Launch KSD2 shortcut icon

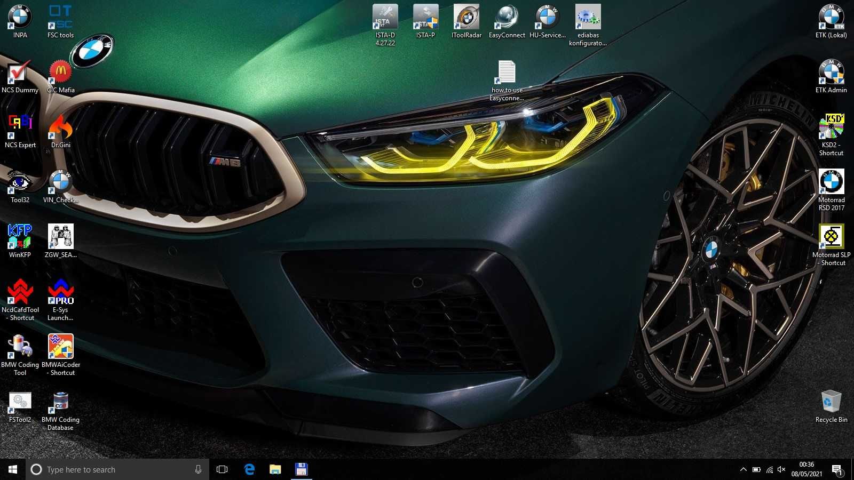pyautogui.click(x=831, y=135)
